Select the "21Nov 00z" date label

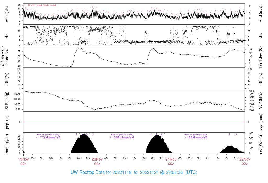coord(171,162)
